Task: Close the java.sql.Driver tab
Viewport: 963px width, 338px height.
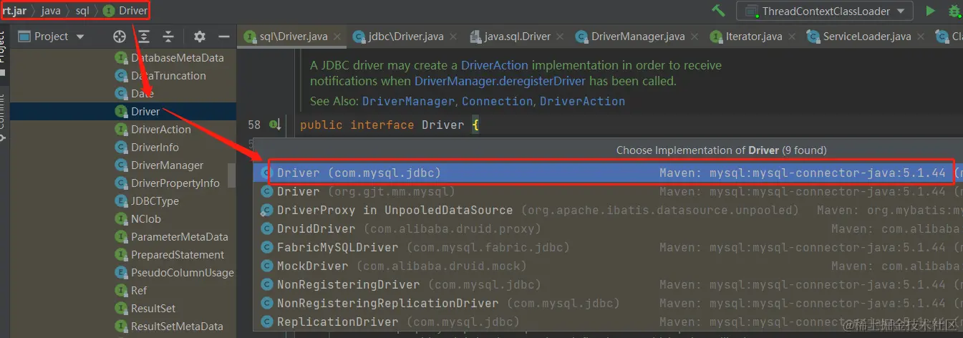Action: coord(559,37)
